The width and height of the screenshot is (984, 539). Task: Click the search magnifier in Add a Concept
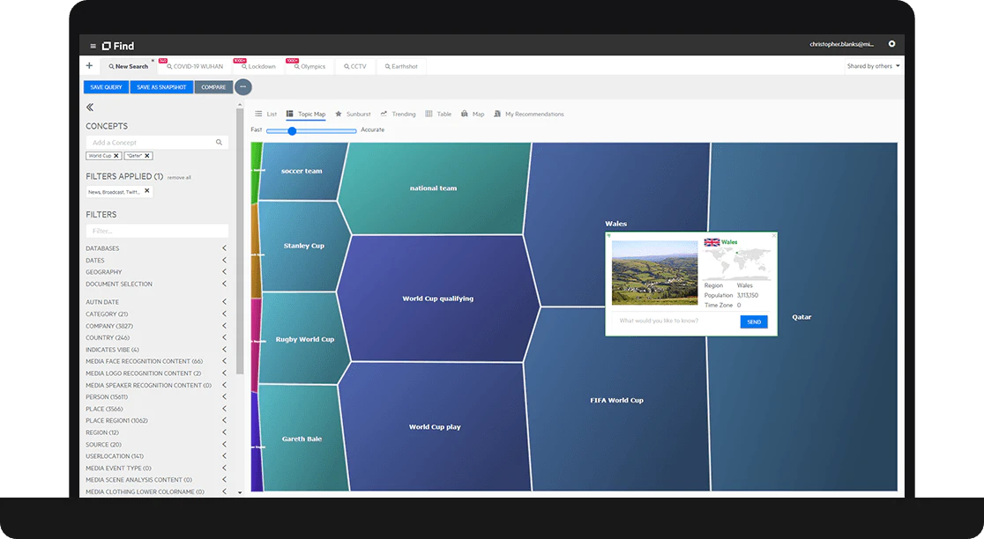218,142
